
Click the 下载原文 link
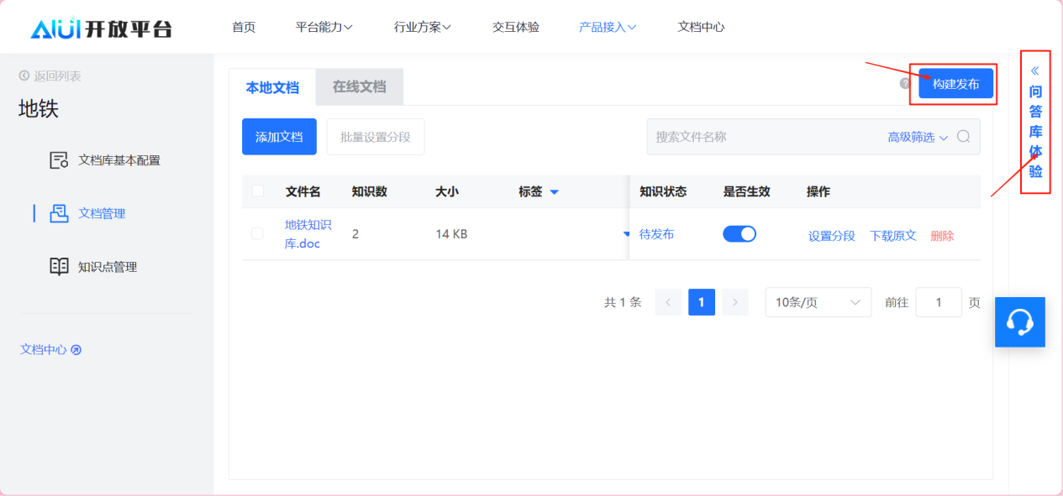892,236
